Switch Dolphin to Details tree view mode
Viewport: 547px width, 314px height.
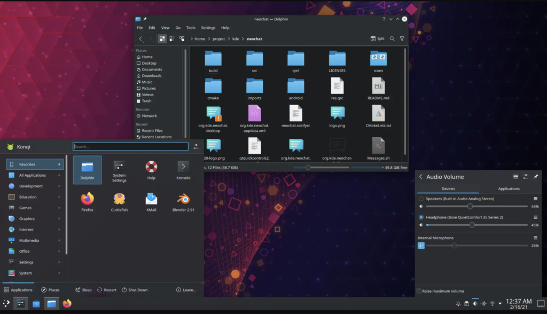182,39
